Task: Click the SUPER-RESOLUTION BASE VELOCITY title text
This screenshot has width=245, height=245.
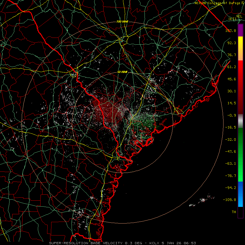Action: pos(86,243)
